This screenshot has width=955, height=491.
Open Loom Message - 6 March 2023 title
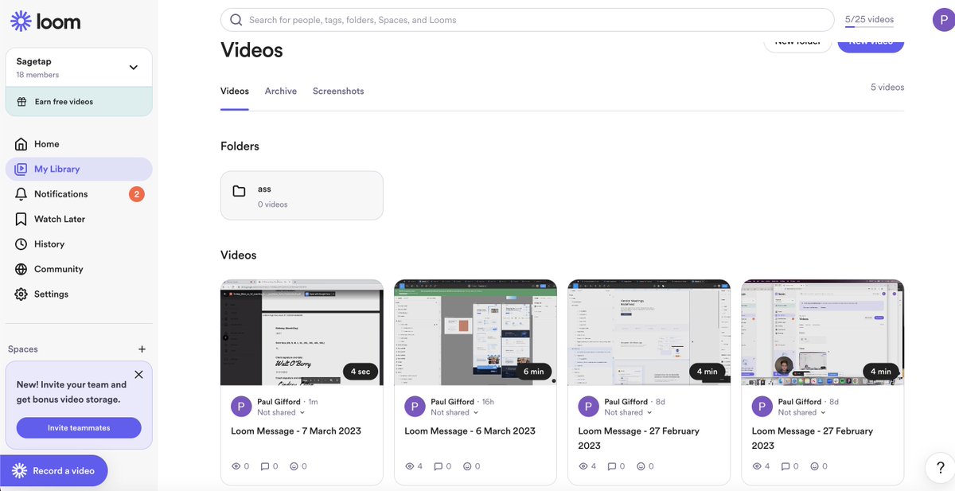(470, 431)
